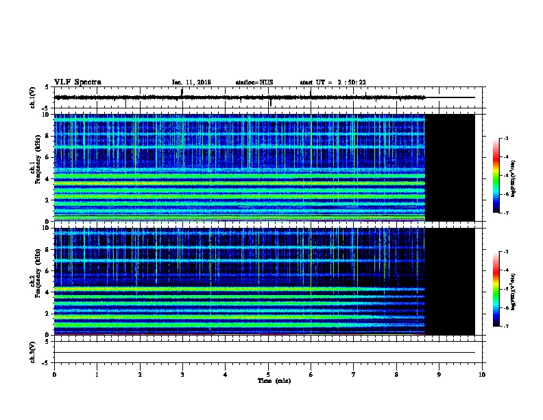Image resolution: width=543 pixels, height=420 pixels.
Task: Click time axis tick label "10"
Action: 482,375
